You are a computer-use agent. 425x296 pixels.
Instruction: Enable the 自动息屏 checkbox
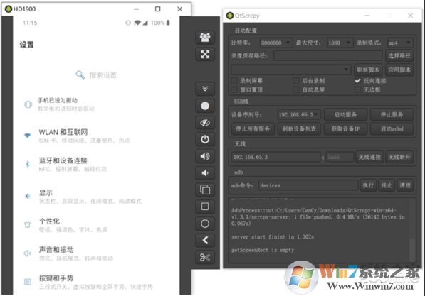click(296, 89)
